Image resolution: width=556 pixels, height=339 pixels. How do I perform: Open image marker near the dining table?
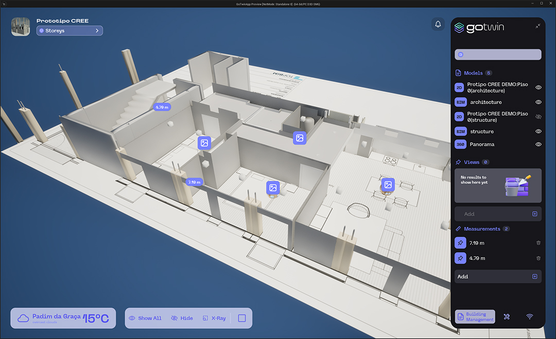388,184
